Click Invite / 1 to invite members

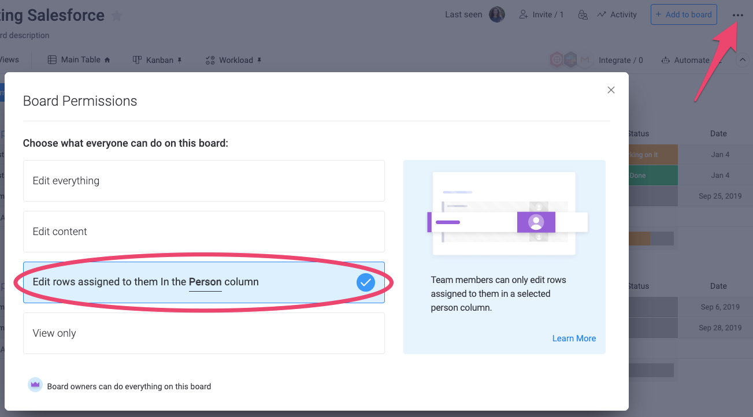[541, 15]
